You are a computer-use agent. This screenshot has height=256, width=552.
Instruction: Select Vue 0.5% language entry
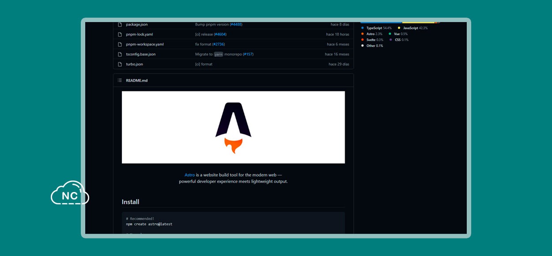point(398,34)
